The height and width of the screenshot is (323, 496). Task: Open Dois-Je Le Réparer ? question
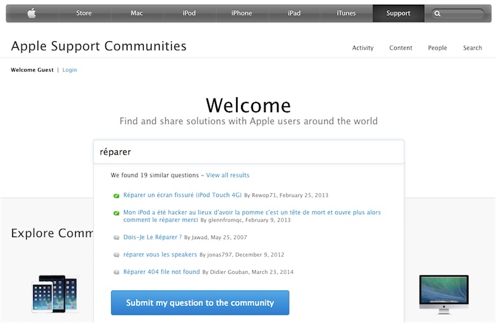153,237
